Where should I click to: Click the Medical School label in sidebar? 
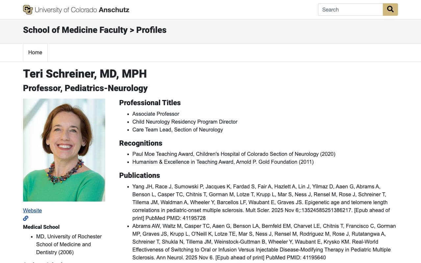(41, 227)
